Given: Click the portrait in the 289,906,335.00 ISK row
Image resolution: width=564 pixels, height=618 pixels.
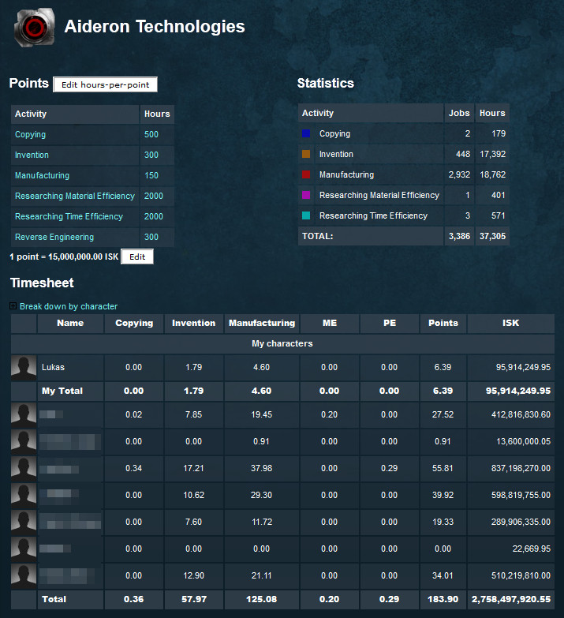Looking at the screenshot, I should click(24, 522).
